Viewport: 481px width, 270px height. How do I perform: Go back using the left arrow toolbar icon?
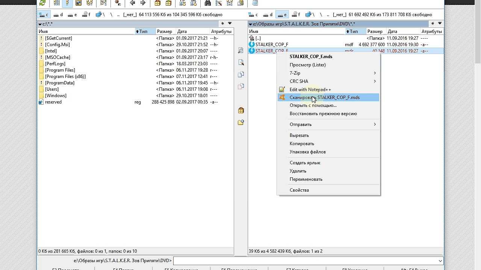(132, 3)
